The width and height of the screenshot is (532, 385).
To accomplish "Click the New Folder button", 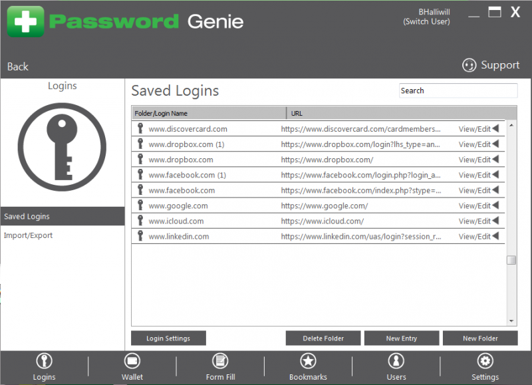I will click(480, 338).
